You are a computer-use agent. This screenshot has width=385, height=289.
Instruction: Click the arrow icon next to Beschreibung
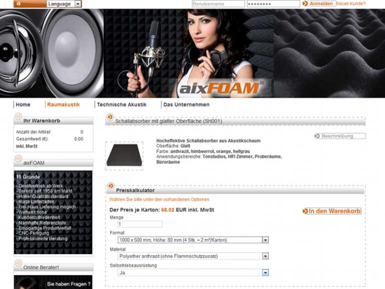click(x=317, y=136)
